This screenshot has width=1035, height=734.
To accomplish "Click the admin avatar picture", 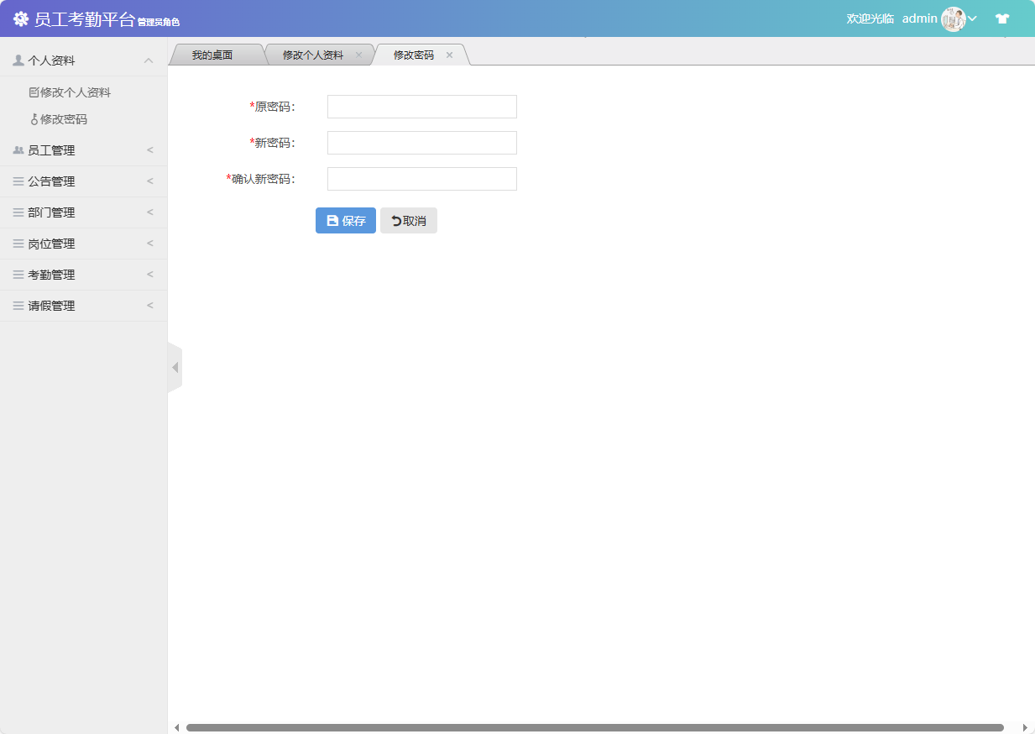I will pyautogui.click(x=954, y=18).
